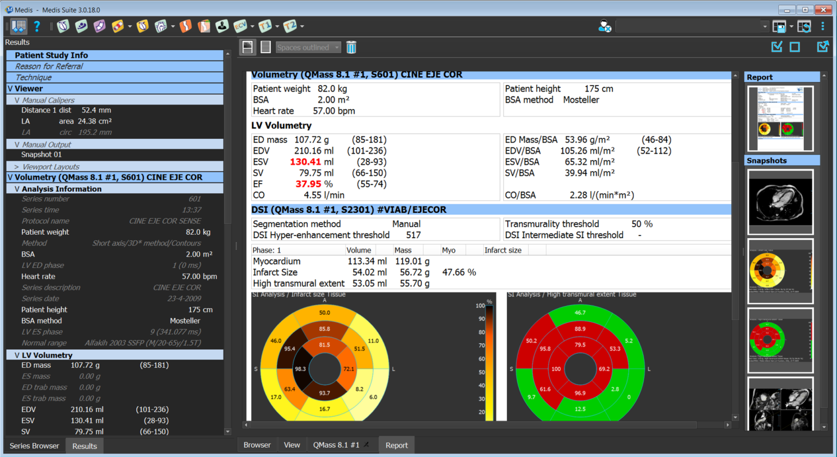Open the Spaces outlined dropdown

308,47
